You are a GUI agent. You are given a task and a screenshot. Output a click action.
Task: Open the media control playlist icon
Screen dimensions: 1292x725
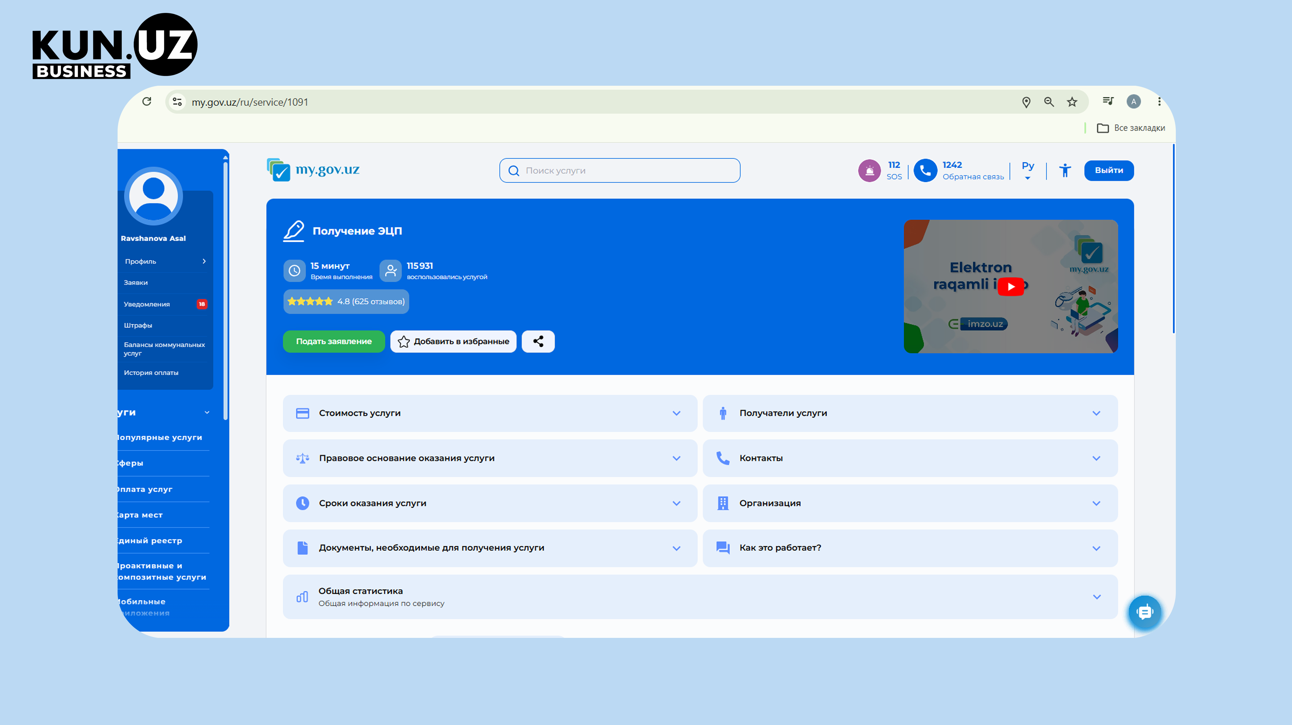[x=1108, y=101]
